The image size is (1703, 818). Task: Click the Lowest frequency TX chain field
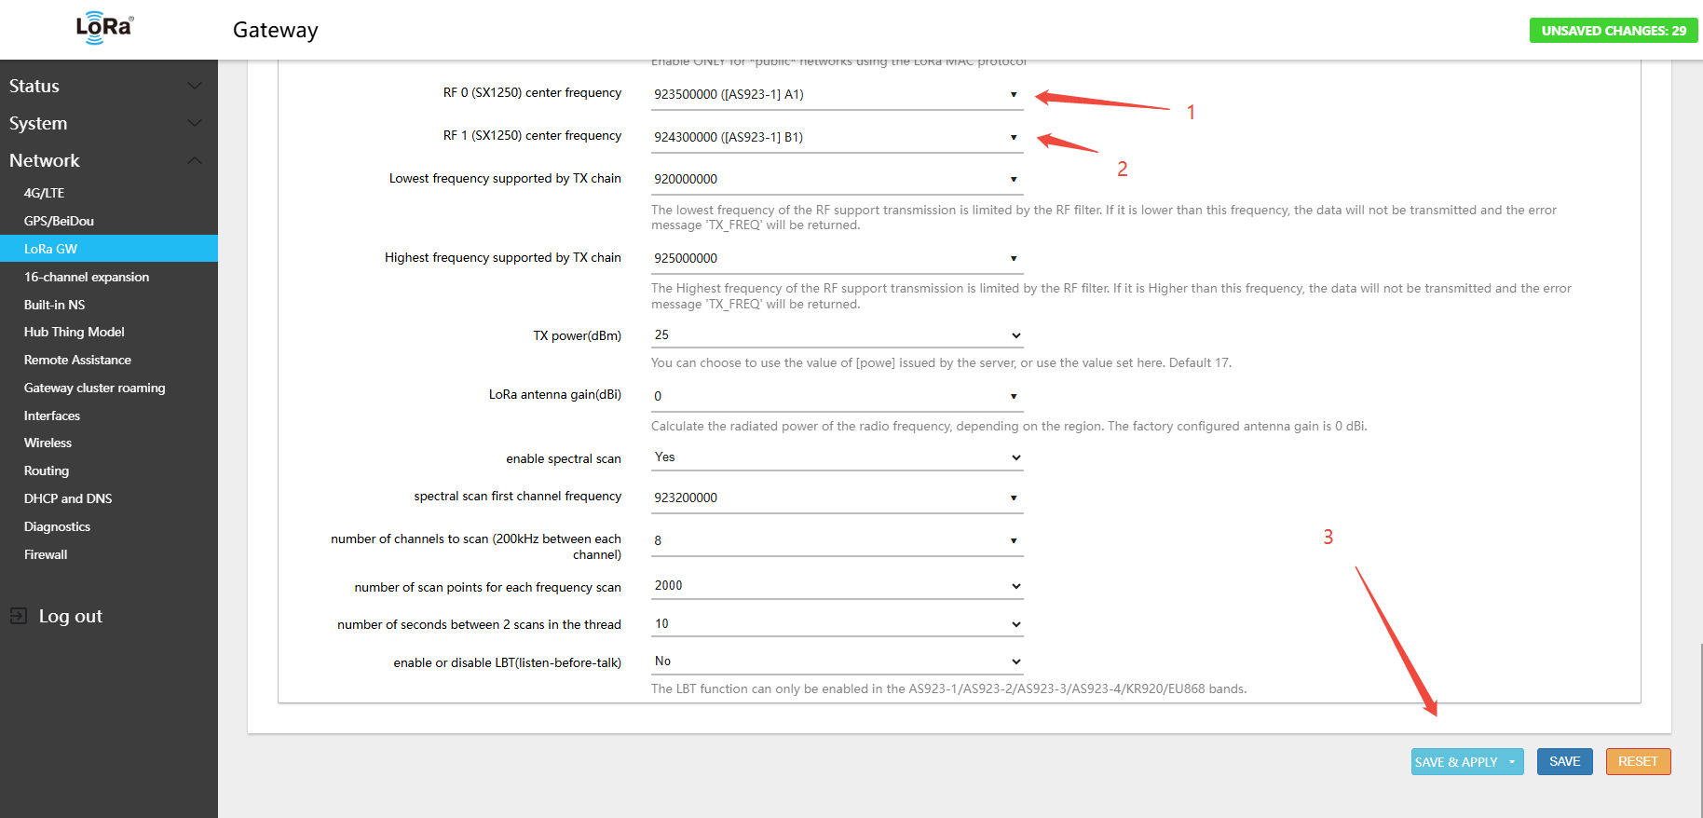coord(829,179)
